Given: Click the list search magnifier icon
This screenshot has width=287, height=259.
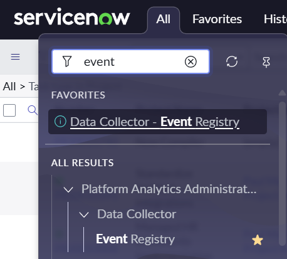Looking at the screenshot, I should point(33,110).
